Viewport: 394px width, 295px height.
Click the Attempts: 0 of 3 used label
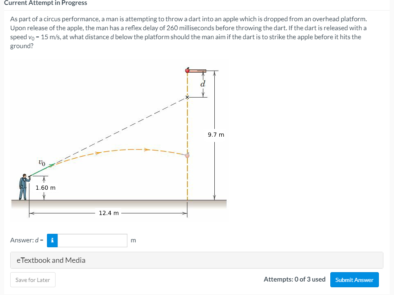point(294,279)
